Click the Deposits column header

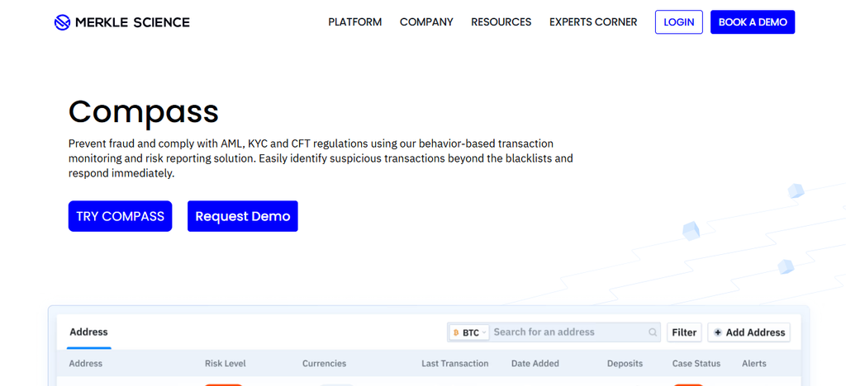coord(625,364)
